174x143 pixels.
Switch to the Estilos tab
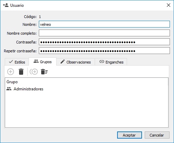pyautogui.click(x=17, y=62)
